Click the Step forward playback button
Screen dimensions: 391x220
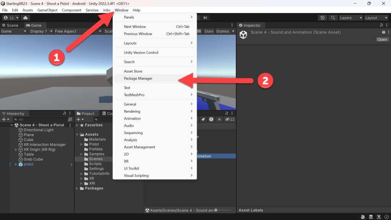click(x=205, y=18)
